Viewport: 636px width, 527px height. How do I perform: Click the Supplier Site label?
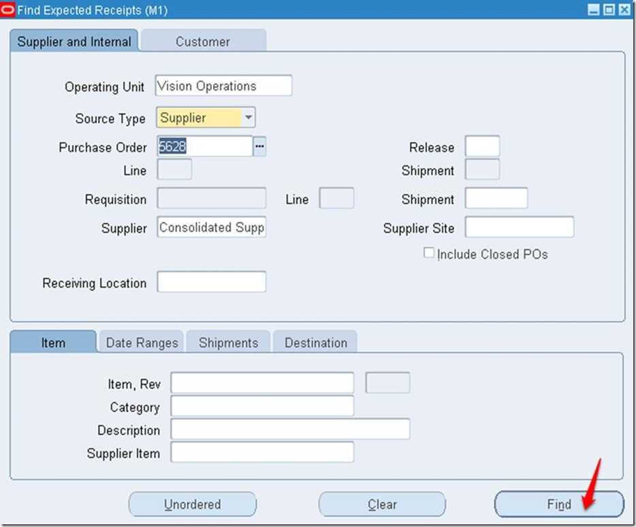pyautogui.click(x=419, y=228)
